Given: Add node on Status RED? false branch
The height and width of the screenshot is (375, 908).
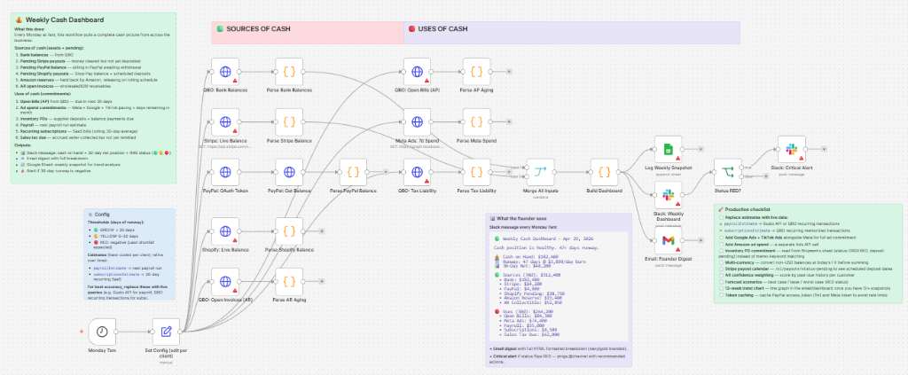Looking at the screenshot, I should (764, 176).
